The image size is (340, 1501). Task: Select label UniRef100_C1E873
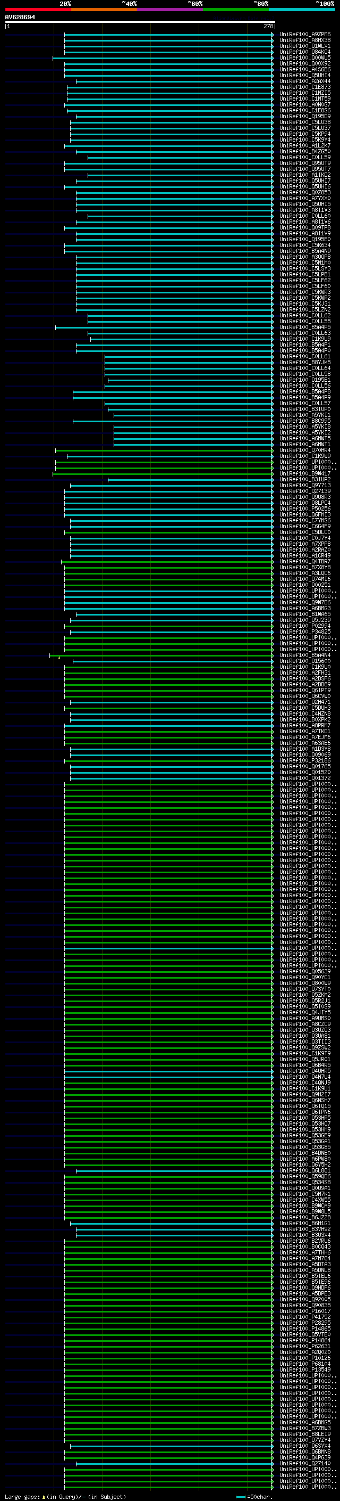pos(305,87)
